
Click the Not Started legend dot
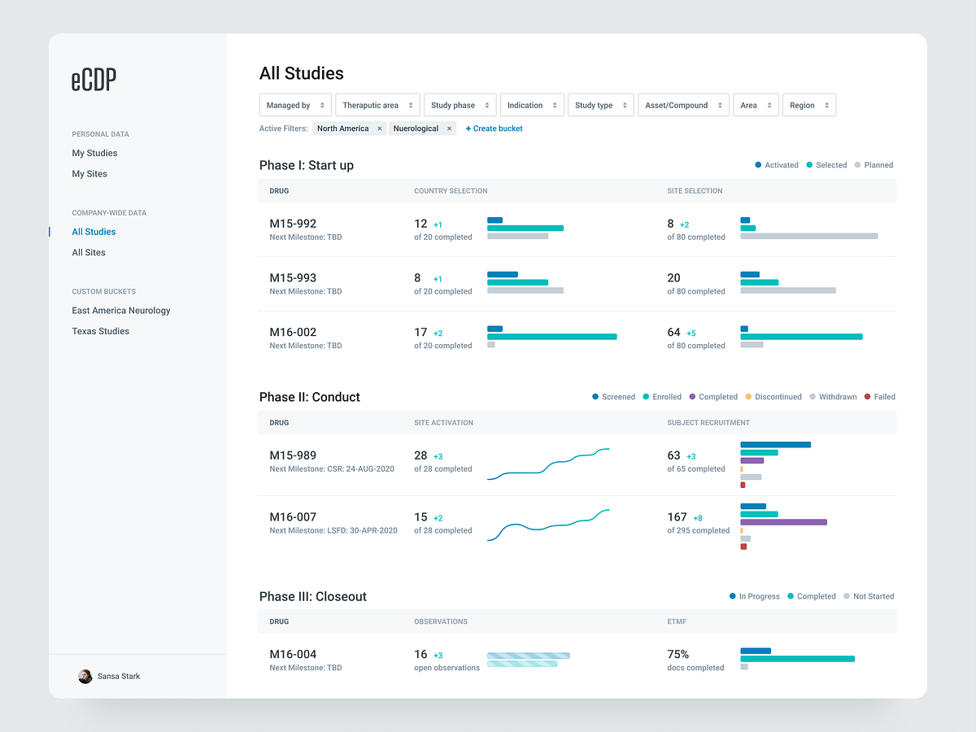click(847, 596)
